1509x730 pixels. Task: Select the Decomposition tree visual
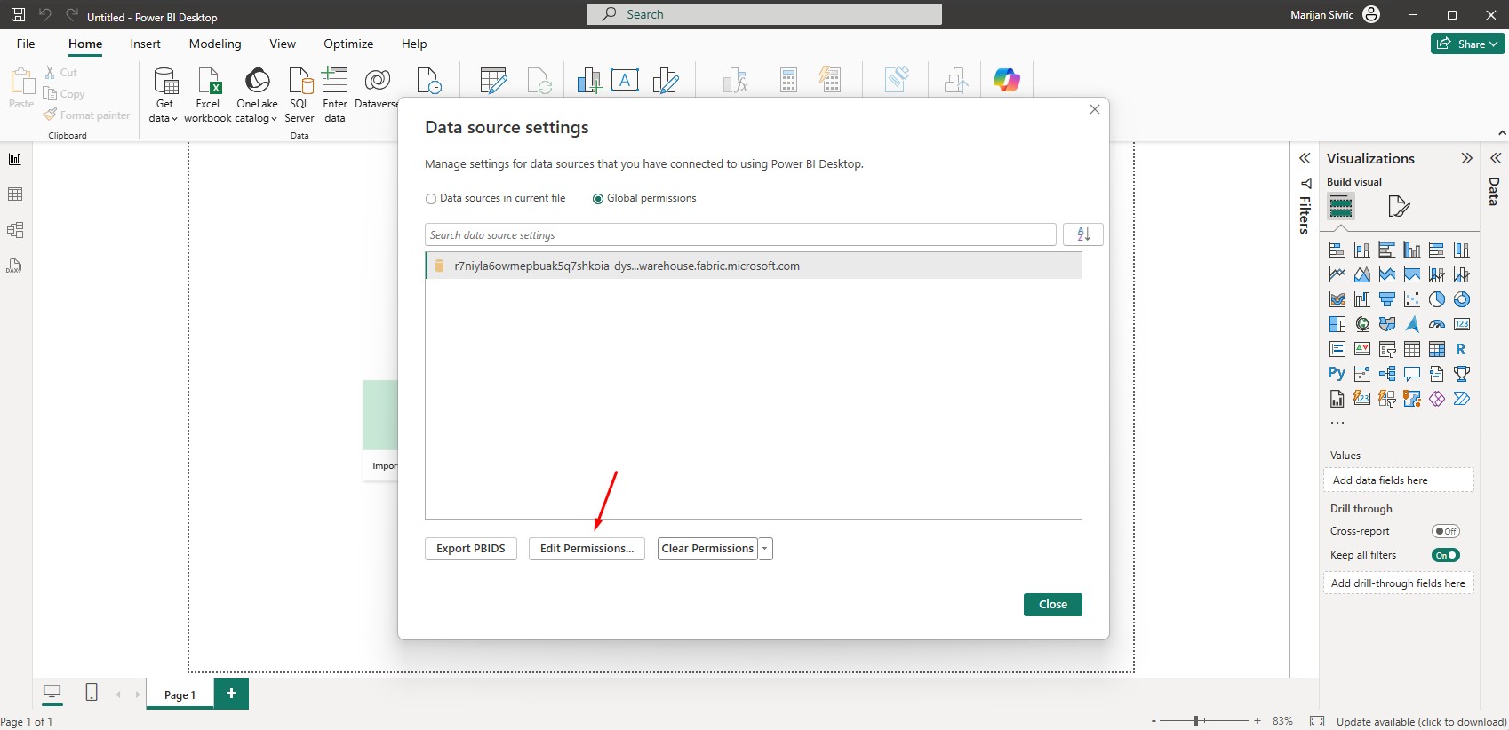pyautogui.click(x=1387, y=374)
